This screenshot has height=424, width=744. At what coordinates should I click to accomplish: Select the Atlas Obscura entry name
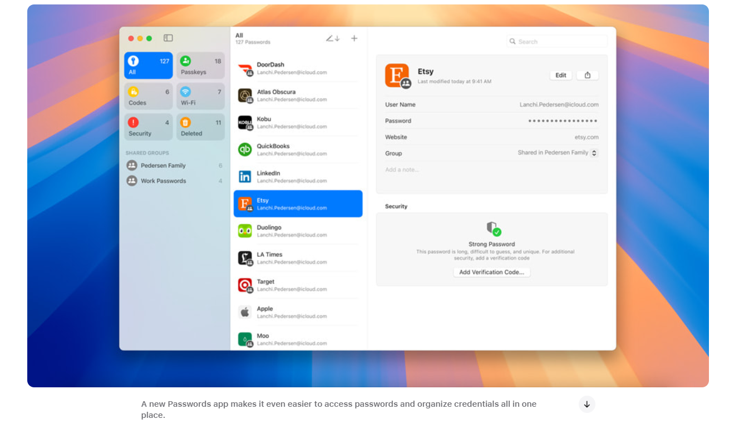[x=276, y=92]
